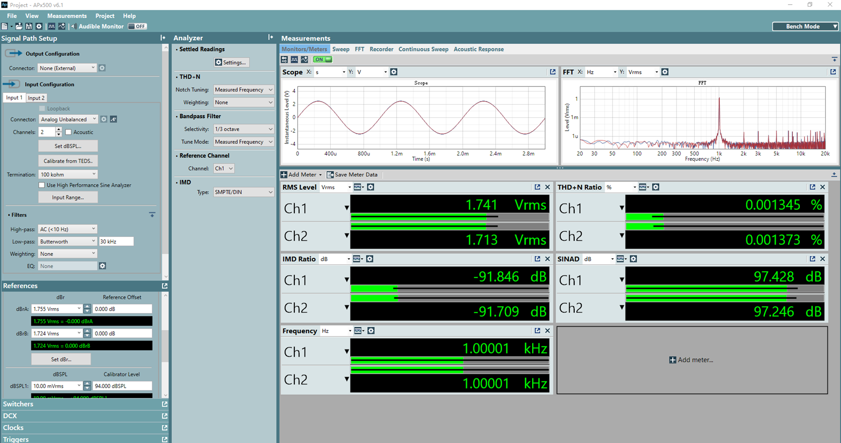Image resolution: width=841 pixels, height=443 pixels.
Task: Click the Save Project disk icon
Action: [x=29, y=27]
